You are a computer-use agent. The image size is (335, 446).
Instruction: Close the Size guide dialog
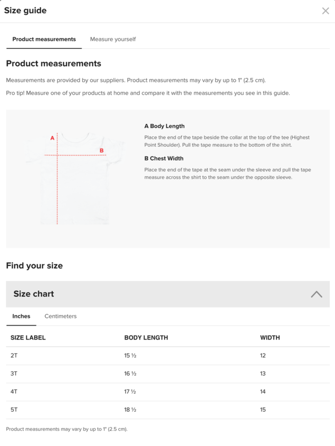pos(325,11)
